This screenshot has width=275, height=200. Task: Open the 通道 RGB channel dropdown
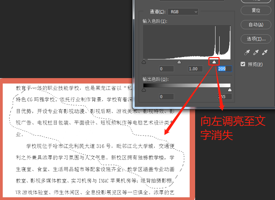pos(183,12)
